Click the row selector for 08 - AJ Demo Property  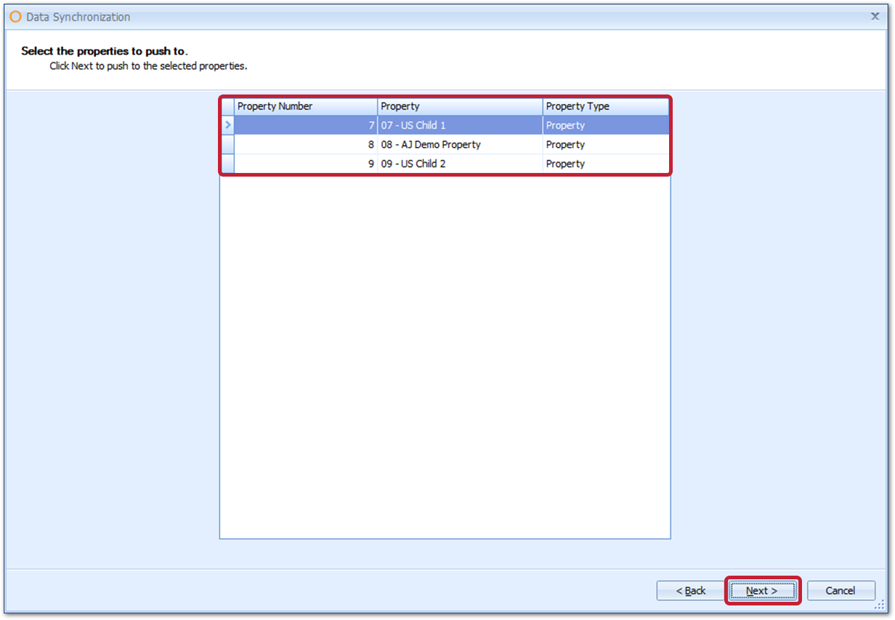tap(227, 145)
